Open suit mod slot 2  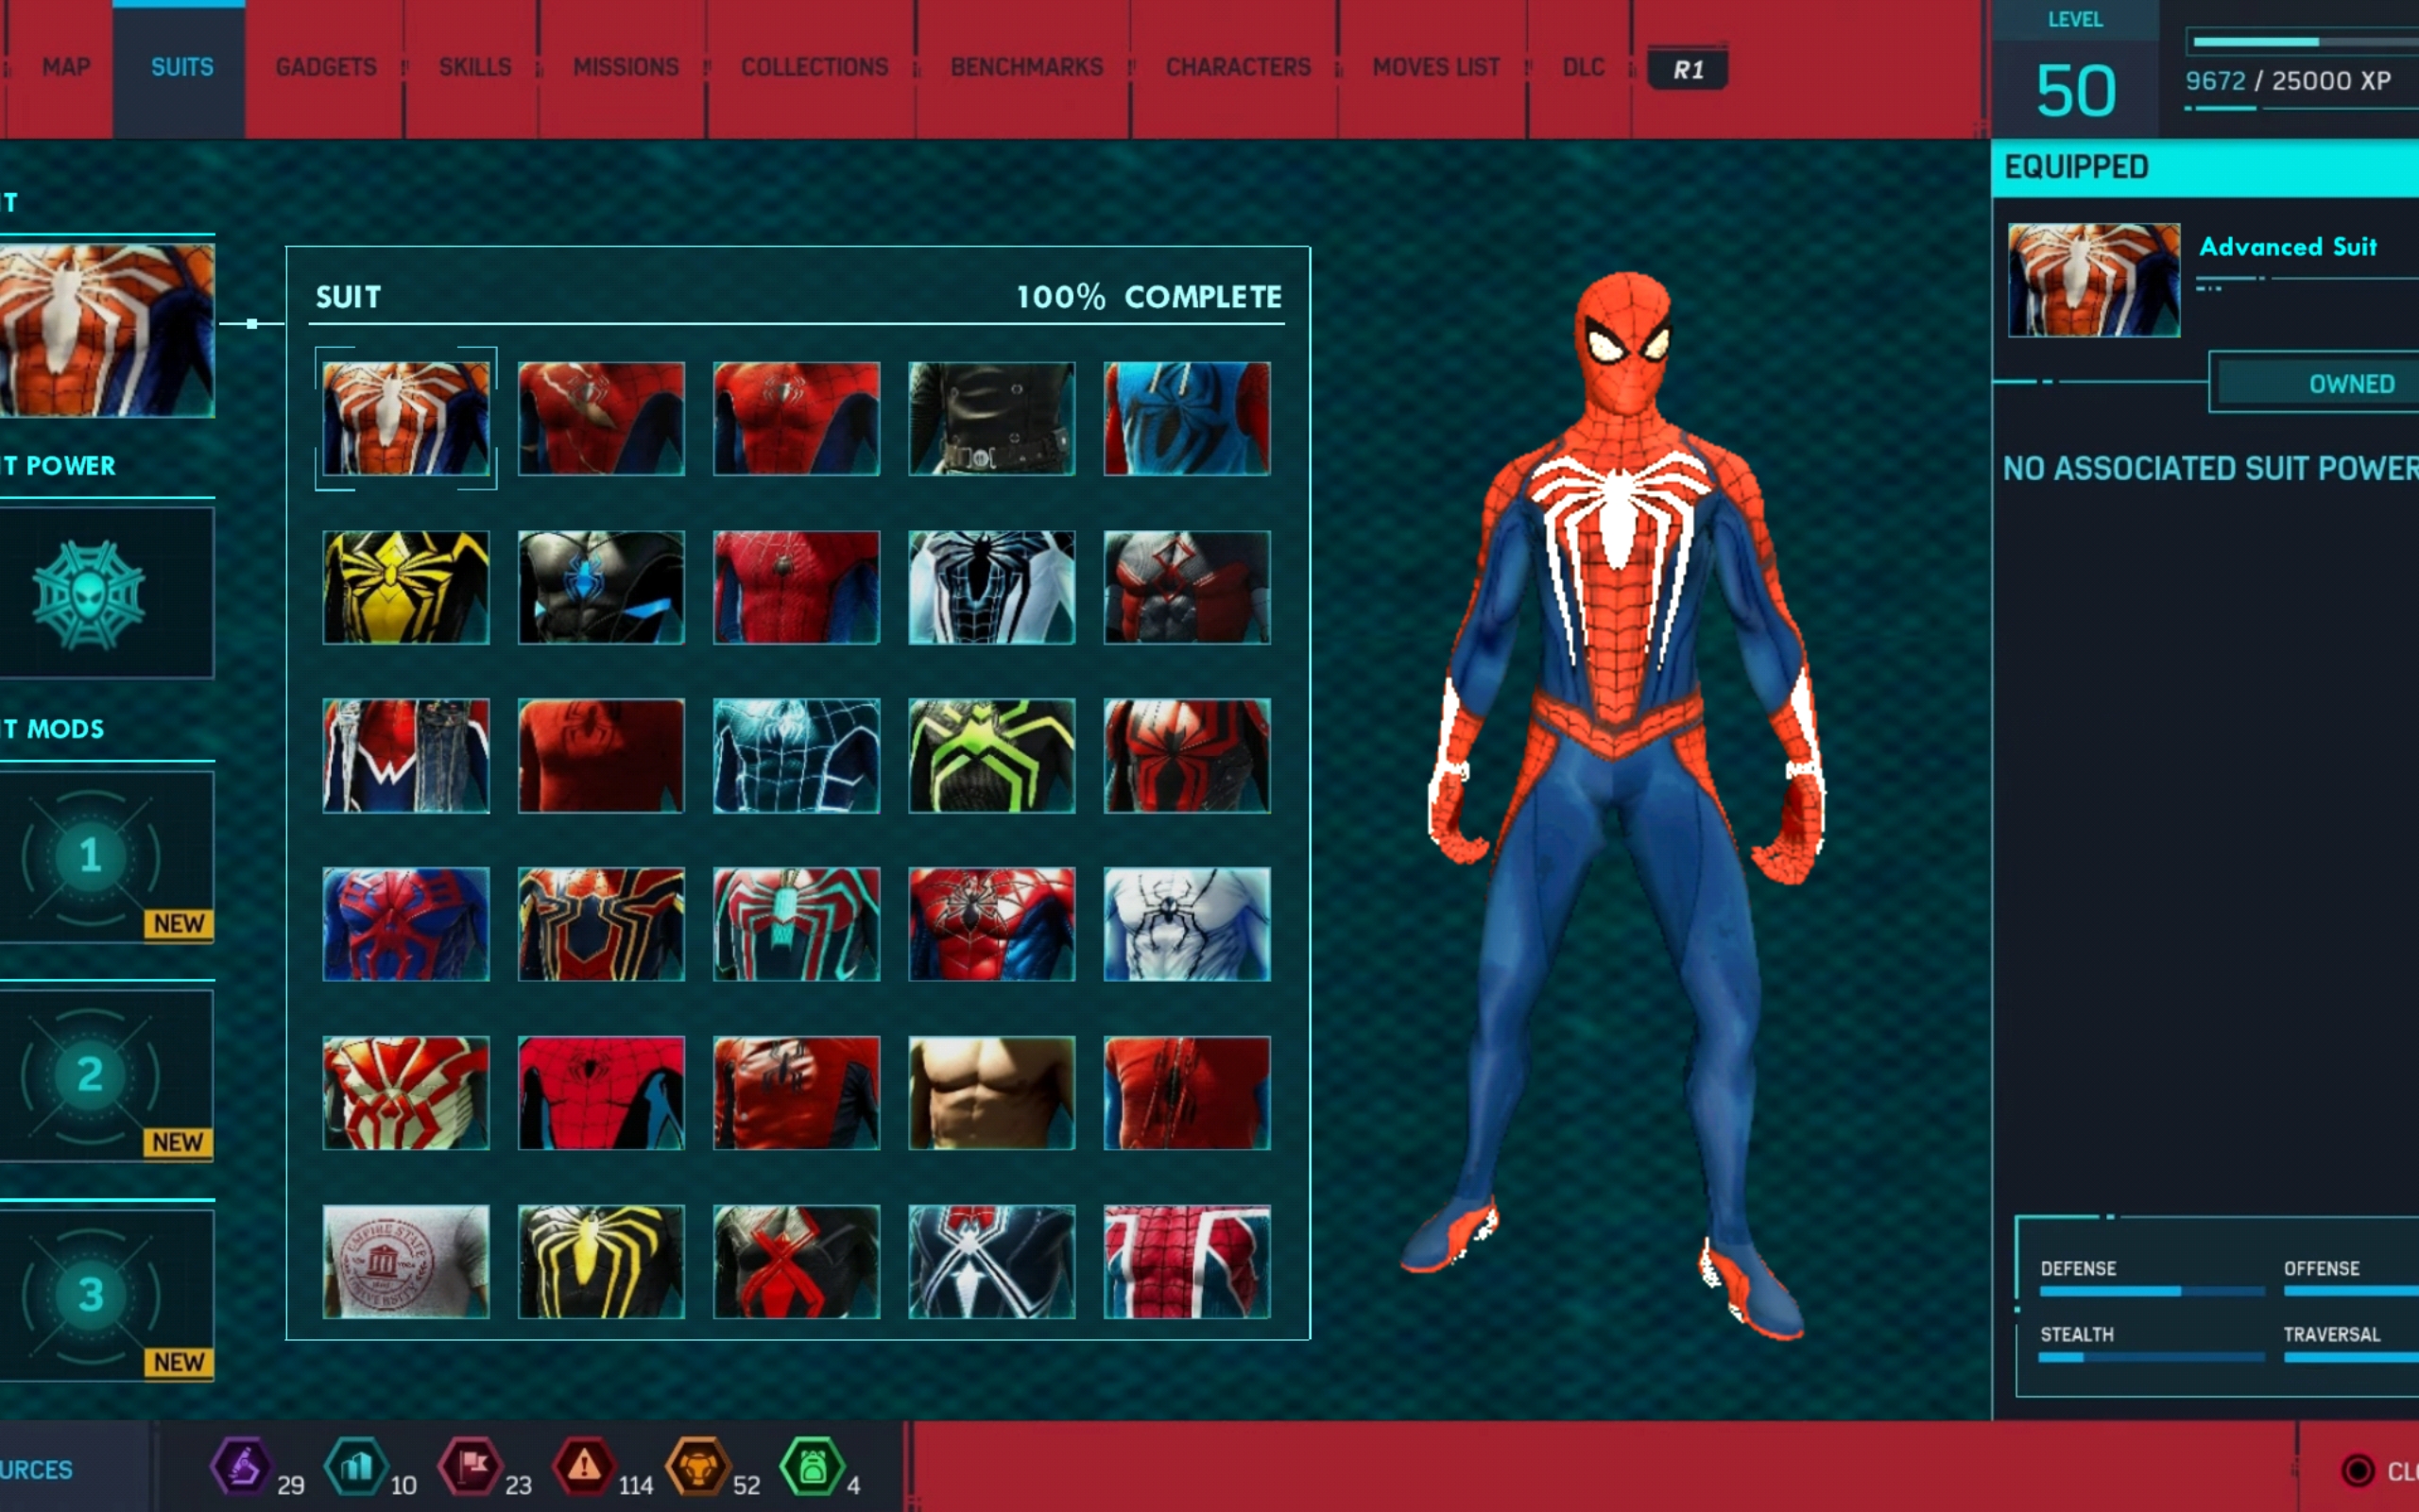(x=92, y=1075)
